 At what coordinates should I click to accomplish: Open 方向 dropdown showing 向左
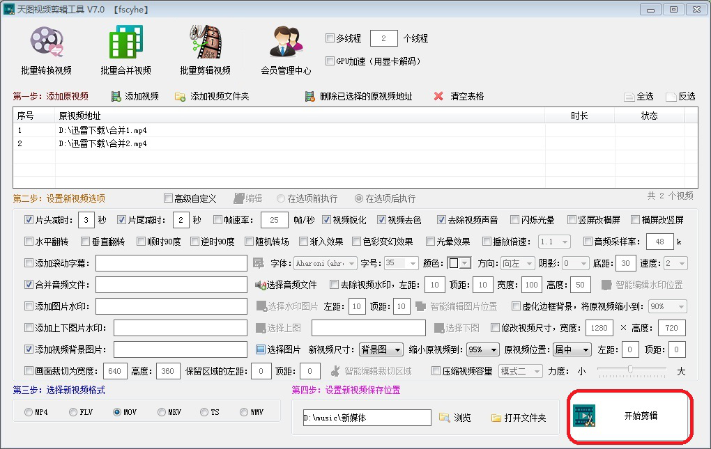tap(518, 263)
